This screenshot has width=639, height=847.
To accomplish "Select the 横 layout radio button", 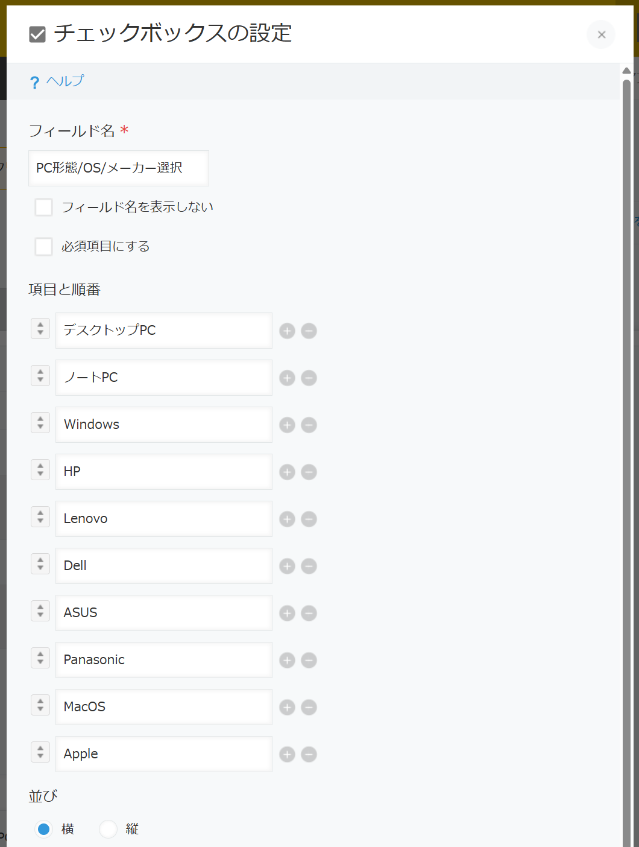I will click(43, 829).
